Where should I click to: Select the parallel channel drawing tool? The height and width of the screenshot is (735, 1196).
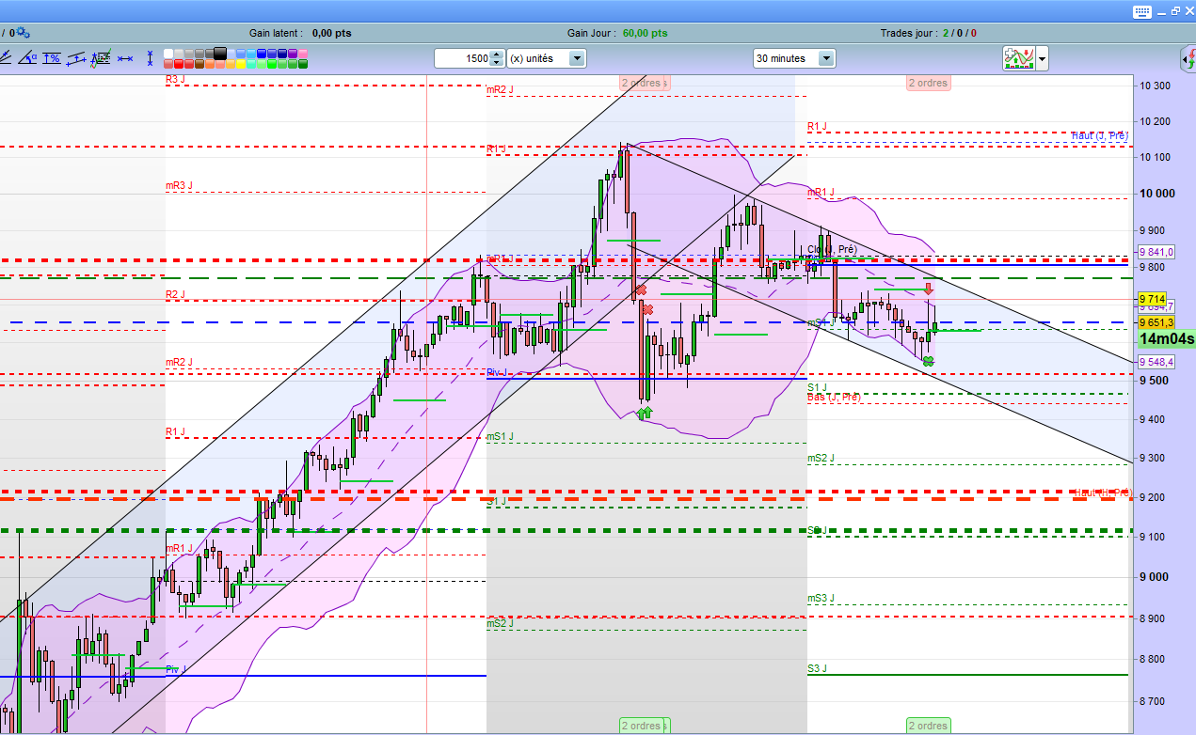76,58
